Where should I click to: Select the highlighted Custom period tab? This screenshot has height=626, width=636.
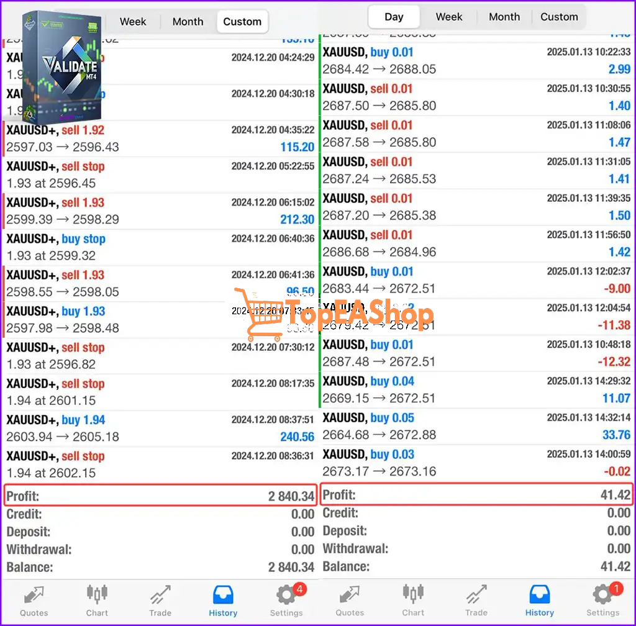point(242,21)
